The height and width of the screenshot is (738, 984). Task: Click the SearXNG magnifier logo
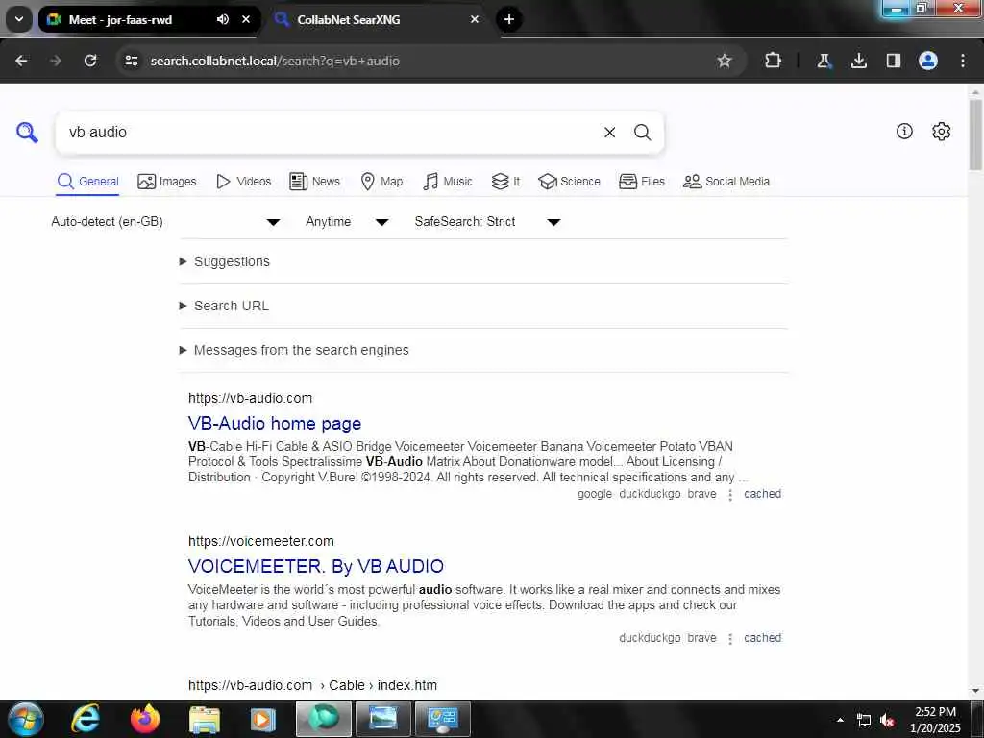pyautogui.click(x=27, y=133)
